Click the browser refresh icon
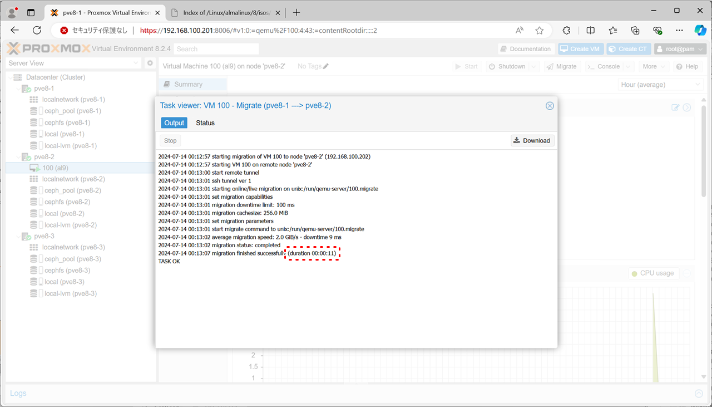This screenshot has height=407, width=712. click(x=37, y=31)
